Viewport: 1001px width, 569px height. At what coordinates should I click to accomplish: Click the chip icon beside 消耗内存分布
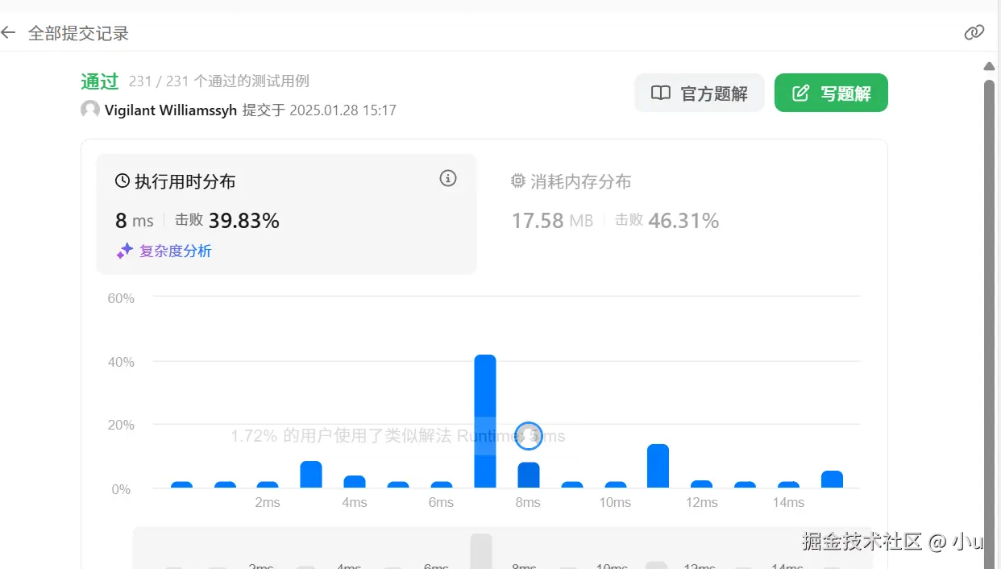pos(518,181)
